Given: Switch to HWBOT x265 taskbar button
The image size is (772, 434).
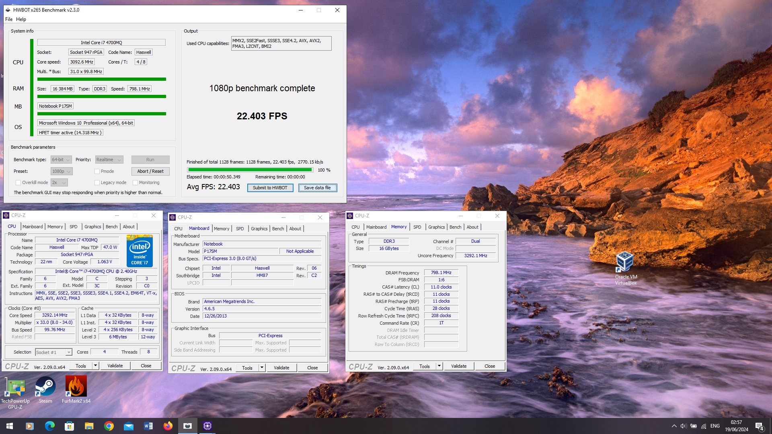Looking at the screenshot, I should tap(187, 426).
